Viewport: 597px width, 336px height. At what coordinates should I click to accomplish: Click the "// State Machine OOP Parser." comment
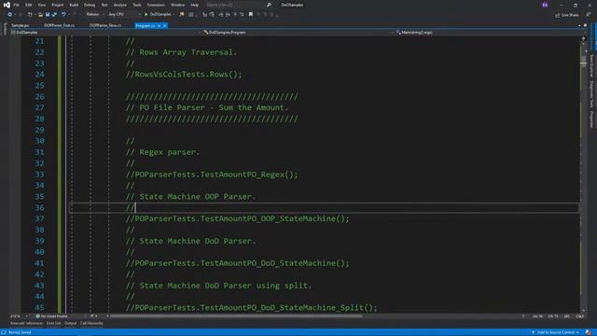pyautogui.click(x=190, y=197)
